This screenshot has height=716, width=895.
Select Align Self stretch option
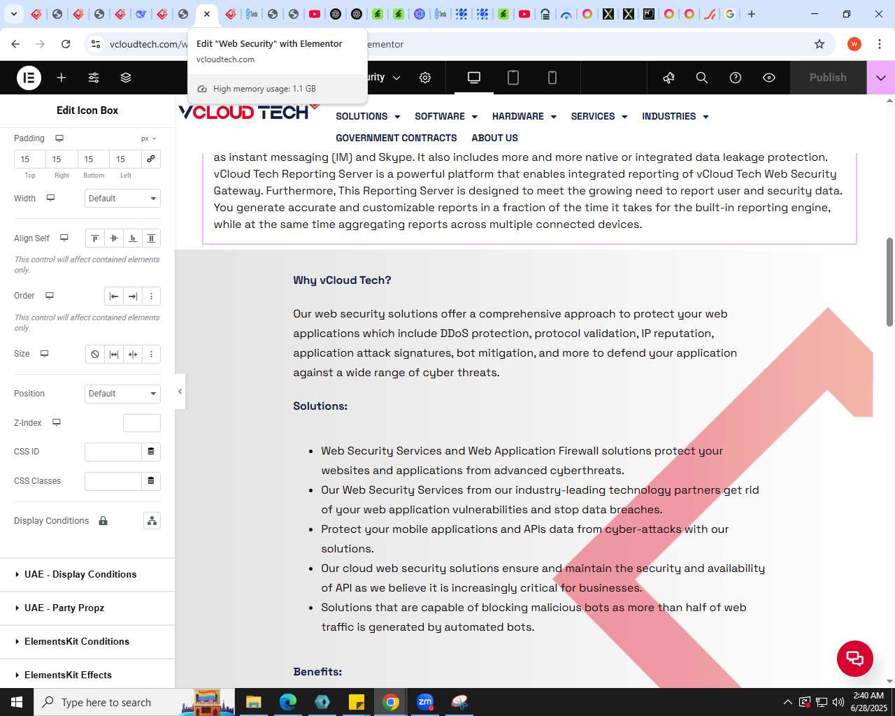[x=151, y=238]
